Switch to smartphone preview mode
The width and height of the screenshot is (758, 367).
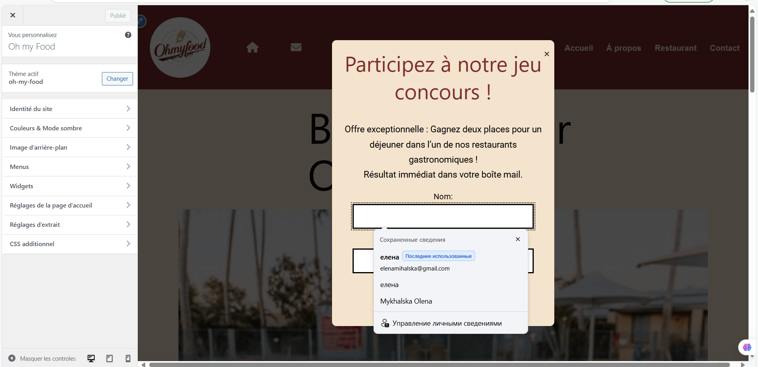pos(128,358)
